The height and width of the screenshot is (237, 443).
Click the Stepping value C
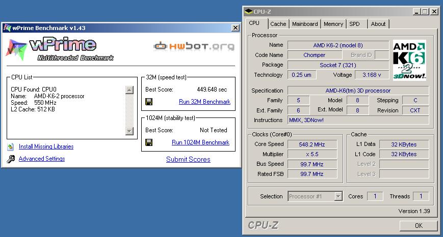[x=415, y=100]
